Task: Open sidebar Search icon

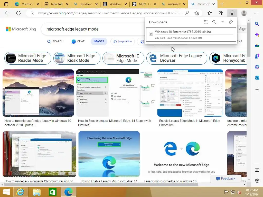Action: pyautogui.click(x=257, y=24)
